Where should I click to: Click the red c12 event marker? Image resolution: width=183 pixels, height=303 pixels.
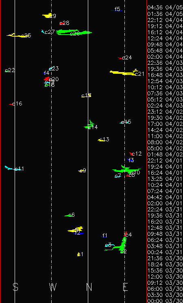[x=132, y=154]
